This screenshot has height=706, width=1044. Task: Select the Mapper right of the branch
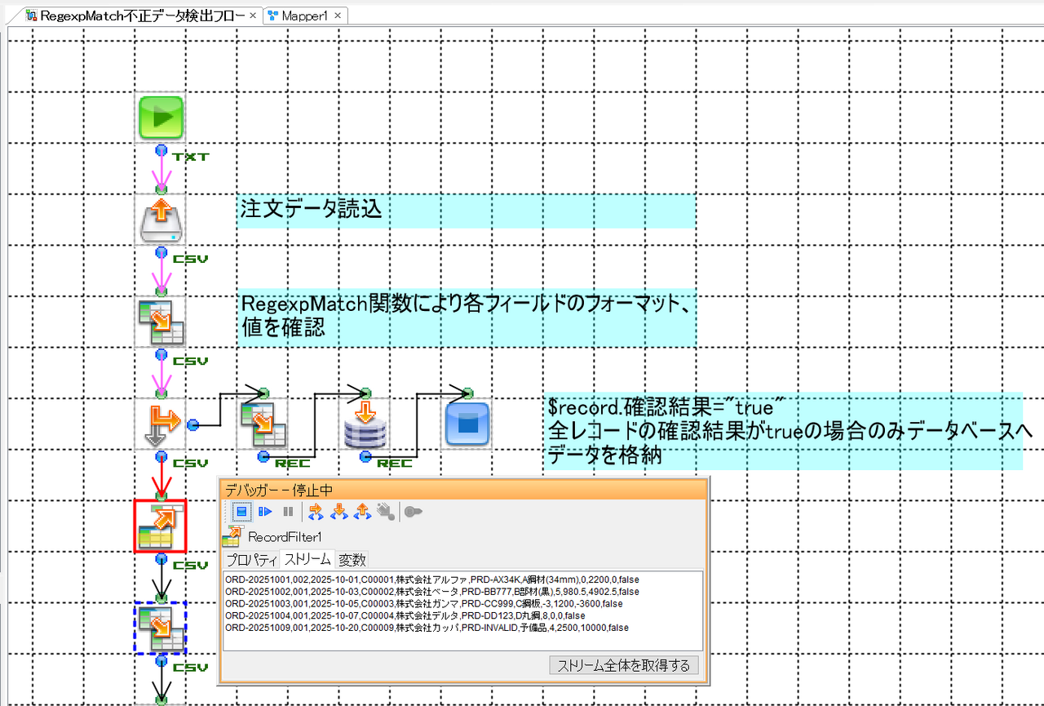point(263,424)
